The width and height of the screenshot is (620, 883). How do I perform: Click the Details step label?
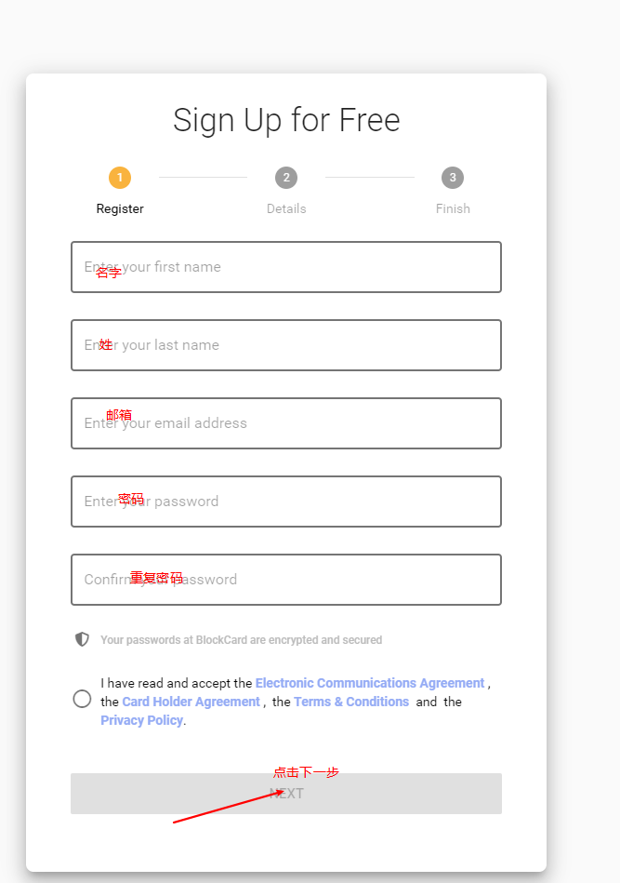tap(286, 208)
